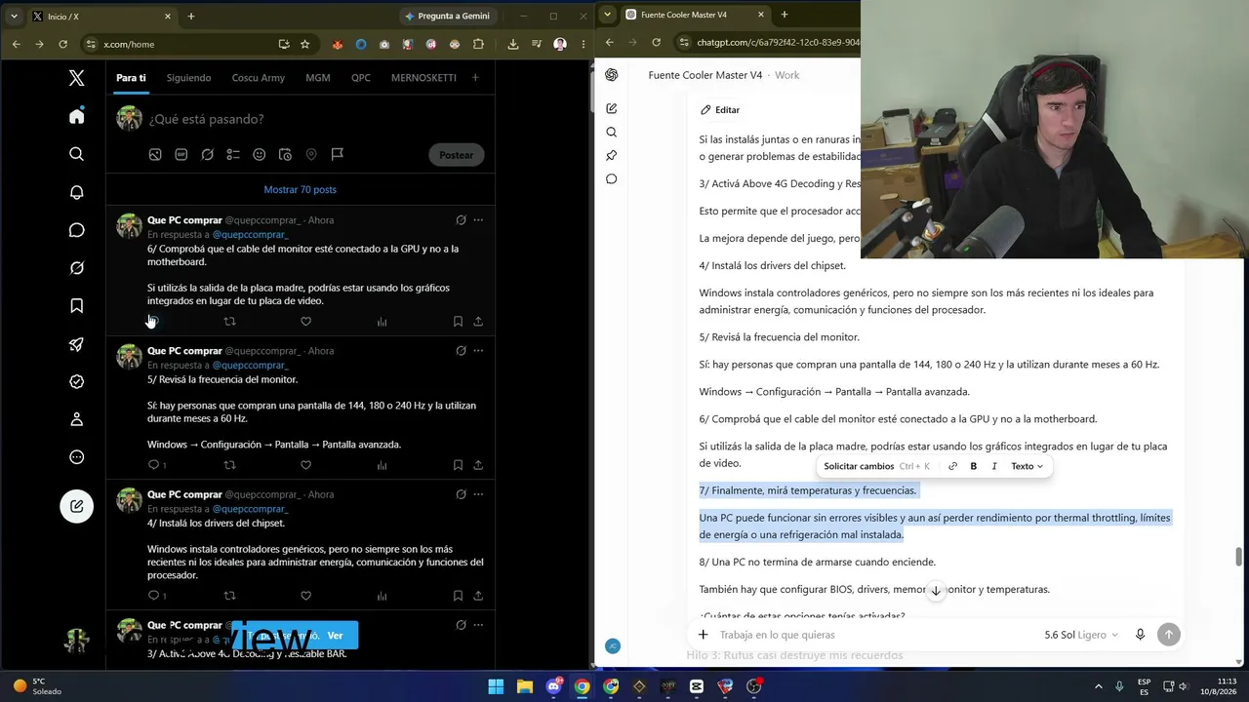Open the More circle icon in X sidebar

coord(77,457)
